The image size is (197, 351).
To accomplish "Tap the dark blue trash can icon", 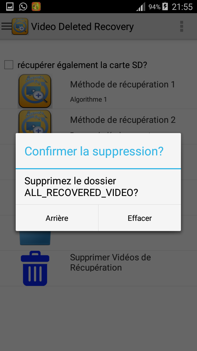I will tap(35, 268).
